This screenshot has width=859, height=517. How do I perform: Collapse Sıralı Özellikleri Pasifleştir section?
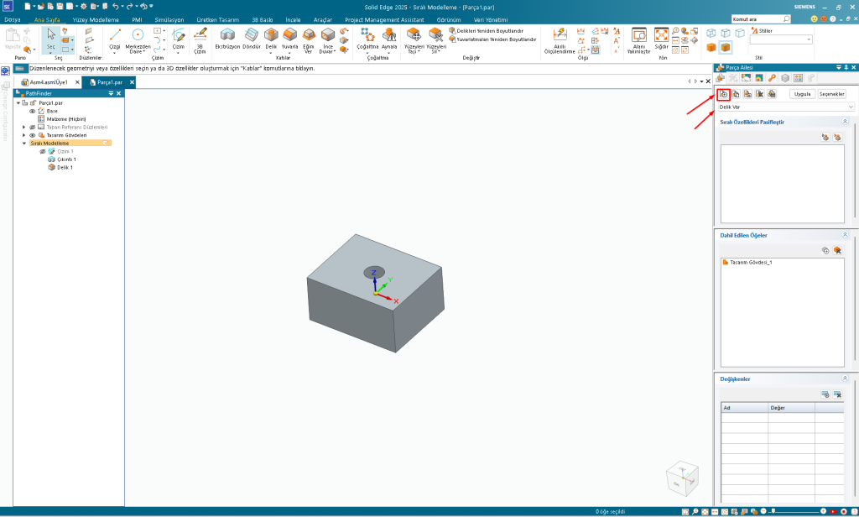pyautogui.click(x=845, y=122)
